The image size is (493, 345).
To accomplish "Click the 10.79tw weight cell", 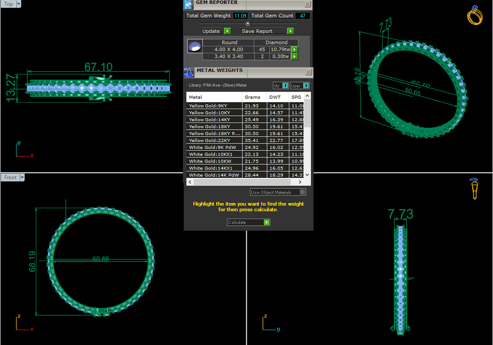I will coord(280,50).
